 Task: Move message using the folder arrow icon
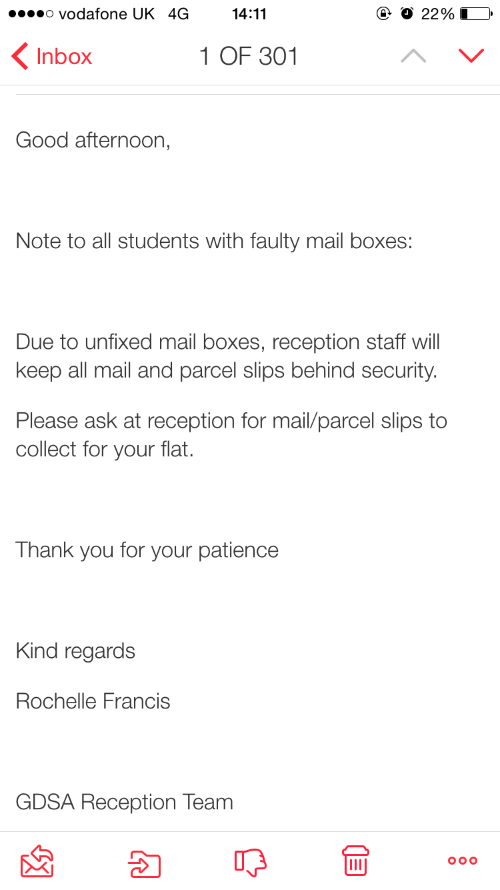coord(145,861)
